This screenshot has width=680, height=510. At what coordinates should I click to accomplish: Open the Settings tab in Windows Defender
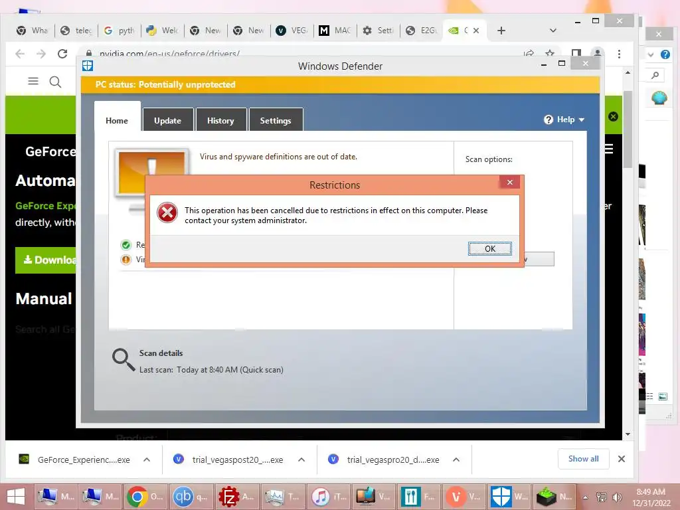tap(276, 120)
